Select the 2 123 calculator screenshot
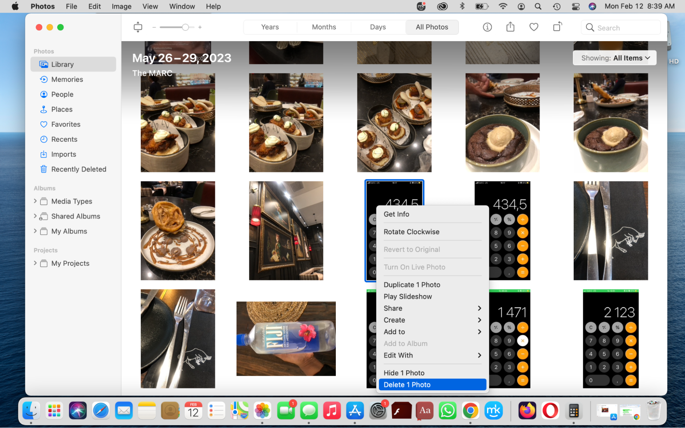 pyautogui.click(x=611, y=339)
